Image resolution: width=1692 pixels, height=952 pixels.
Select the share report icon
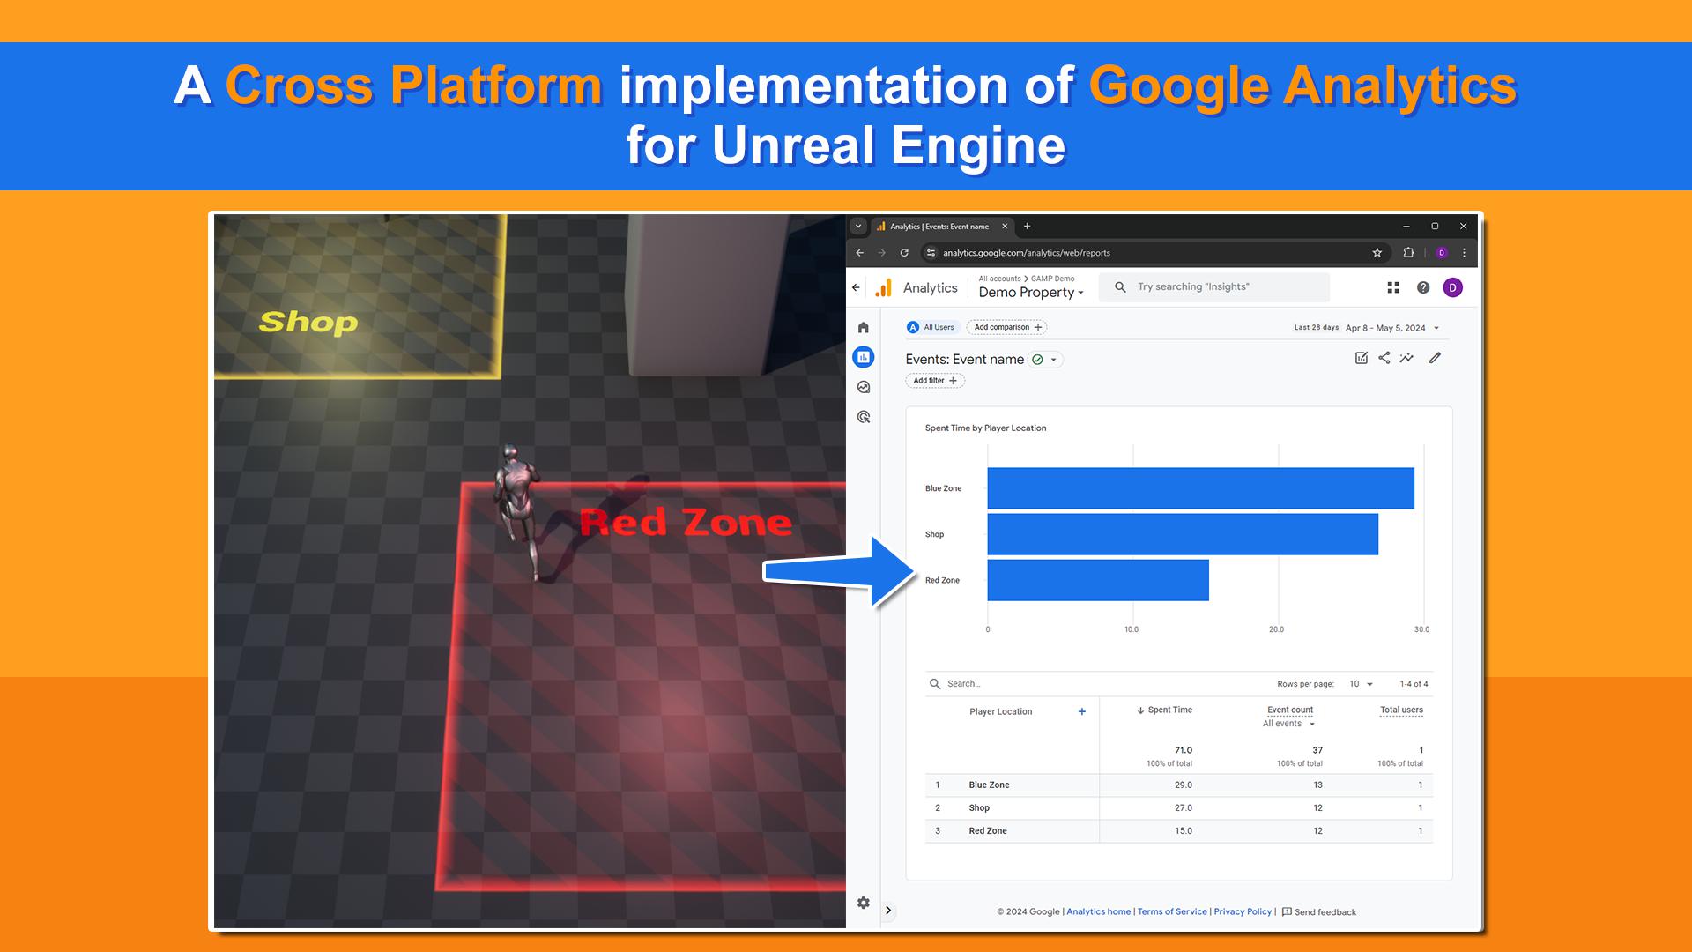(1385, 358)
